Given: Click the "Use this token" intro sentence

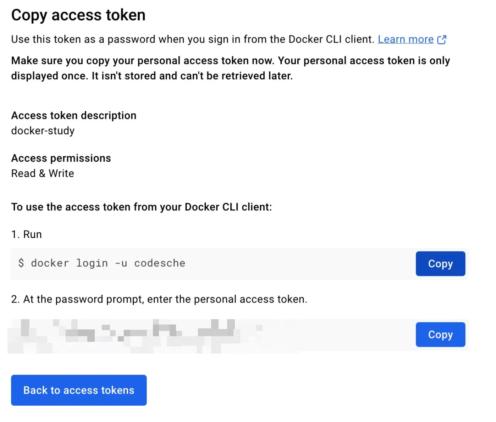Looking at the screenshot, I should (x=192, y=39).
